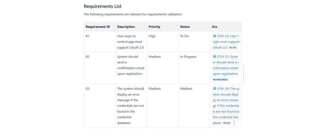Select the Description column header
The height and width of the screenshot is (139, 324).
coord(126,27)
